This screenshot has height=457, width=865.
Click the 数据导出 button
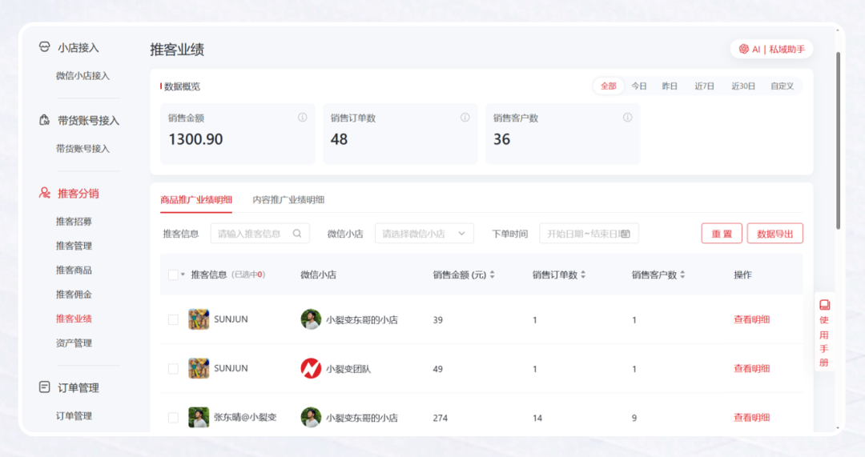pyautogui.click(x=774, y=234)
